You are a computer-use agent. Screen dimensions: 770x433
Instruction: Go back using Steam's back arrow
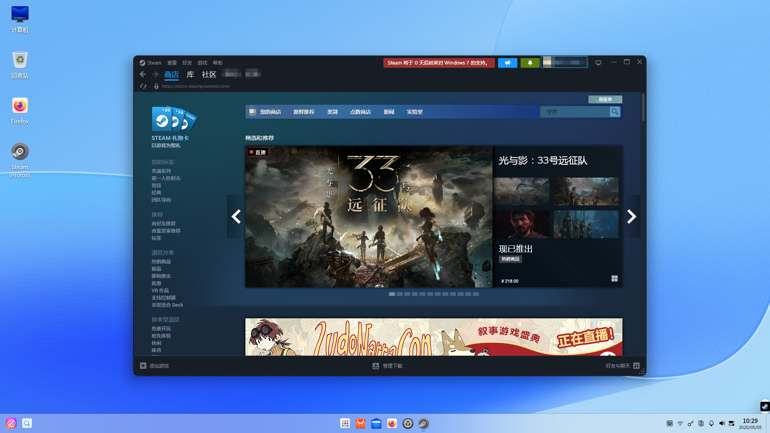(x=143, y=74)
